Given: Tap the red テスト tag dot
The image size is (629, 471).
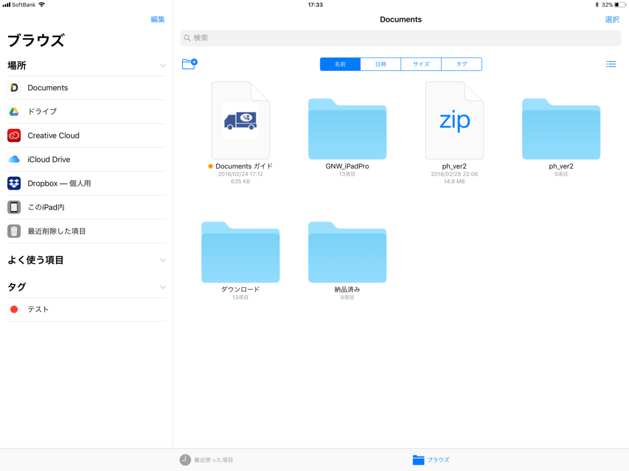Looking at the screenshot, I should 14,309.
